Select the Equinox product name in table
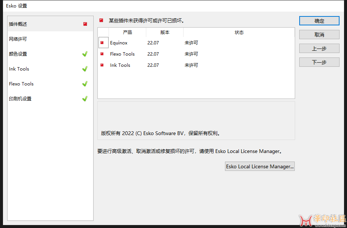Screen dimensions: 347x228 click(119, 43)
